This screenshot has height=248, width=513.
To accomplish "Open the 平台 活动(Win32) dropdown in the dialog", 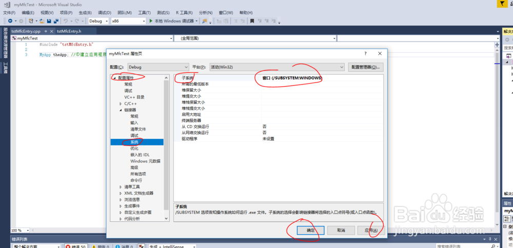I will pos(277,67).
